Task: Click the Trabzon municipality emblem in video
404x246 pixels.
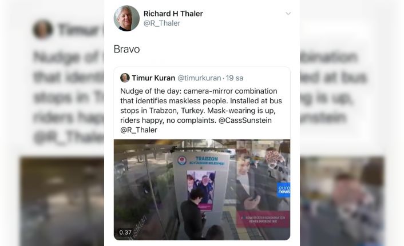Action: 182,160
